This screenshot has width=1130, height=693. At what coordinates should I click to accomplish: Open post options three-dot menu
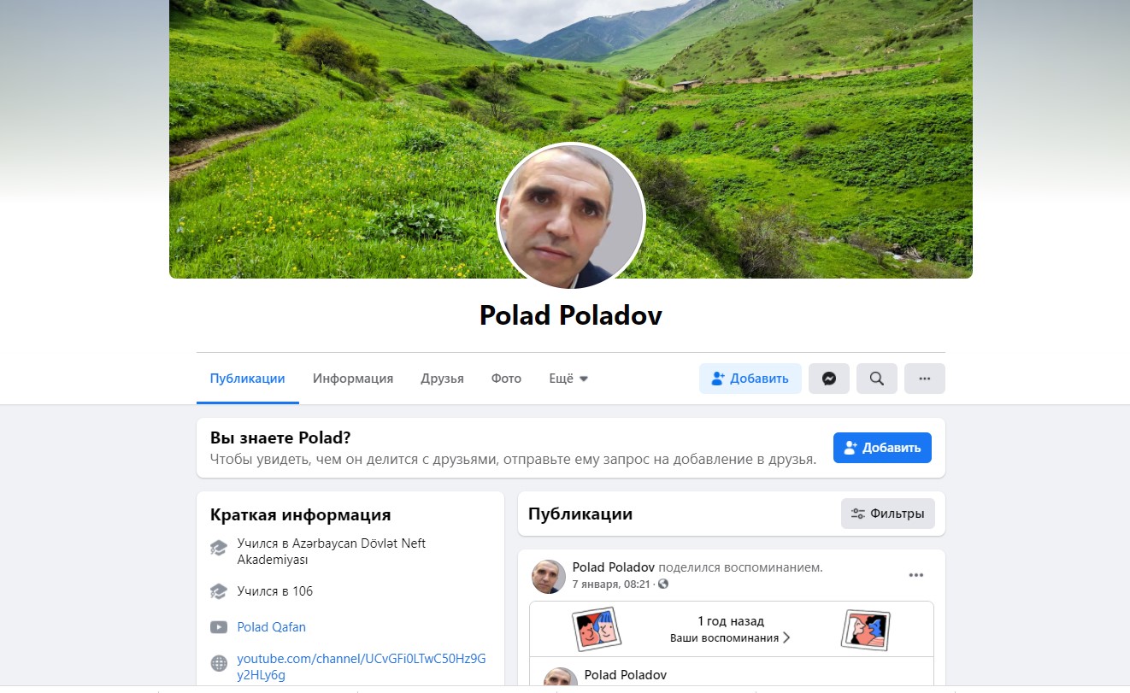tap(916, 575)
